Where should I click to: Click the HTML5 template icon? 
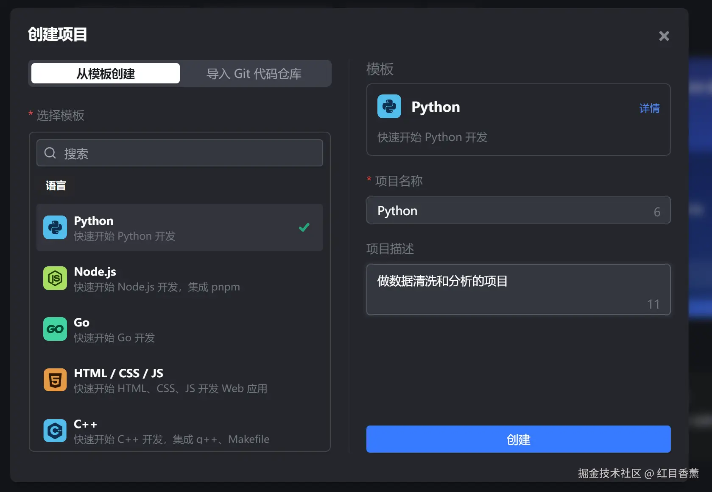click(55, 380)
